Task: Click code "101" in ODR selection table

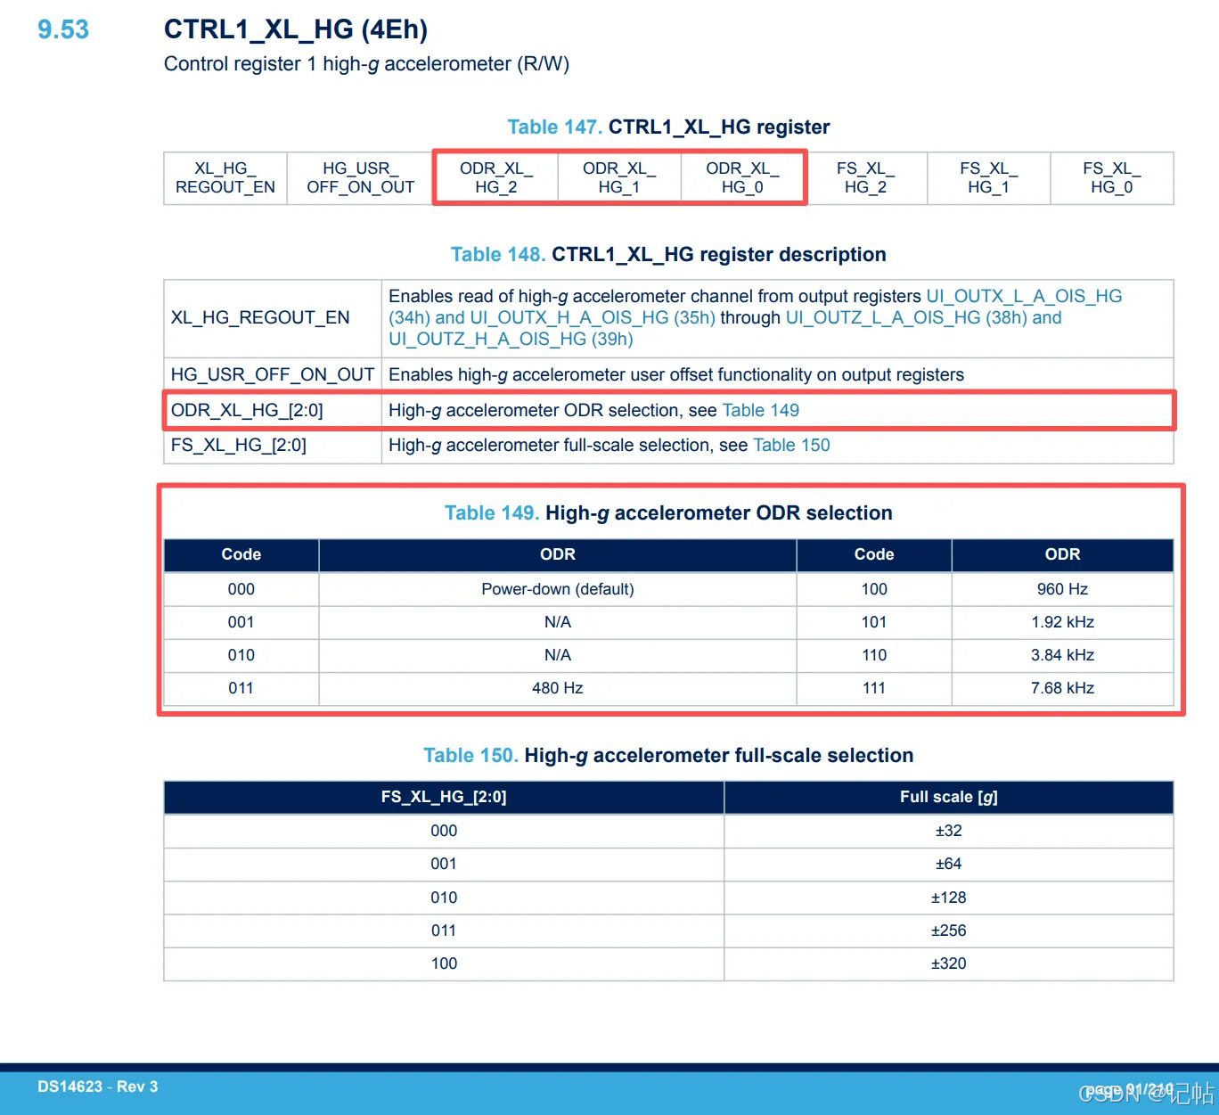Action: (x=874, y=622)
